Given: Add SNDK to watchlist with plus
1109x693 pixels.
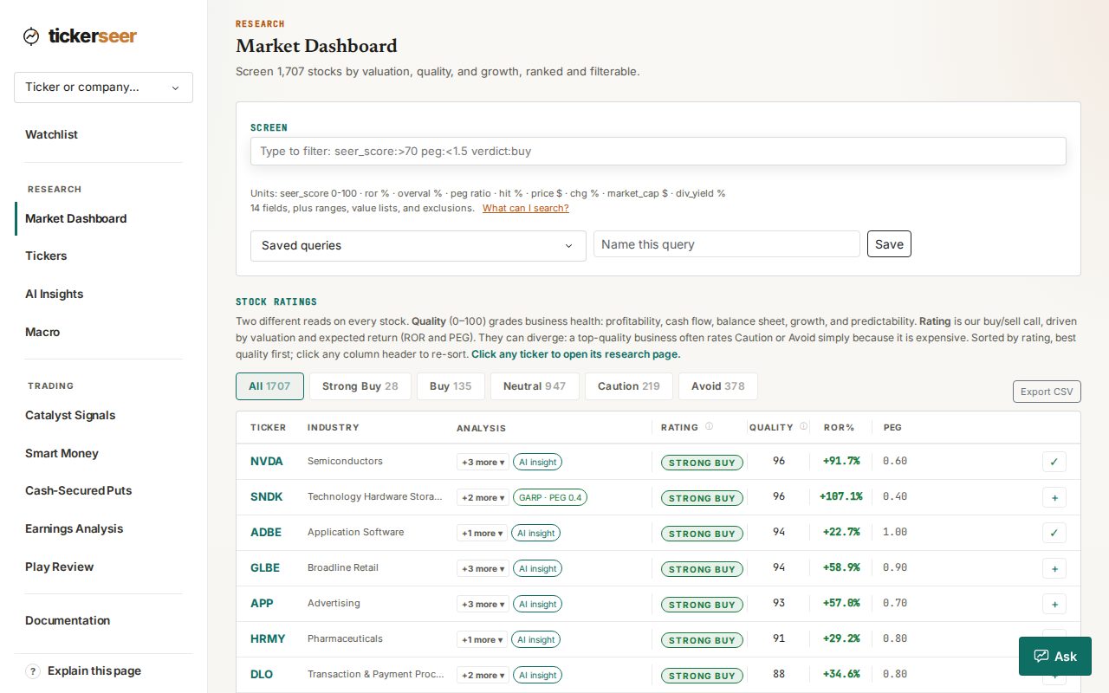Looking at the screenshot, I should 1054,497.
